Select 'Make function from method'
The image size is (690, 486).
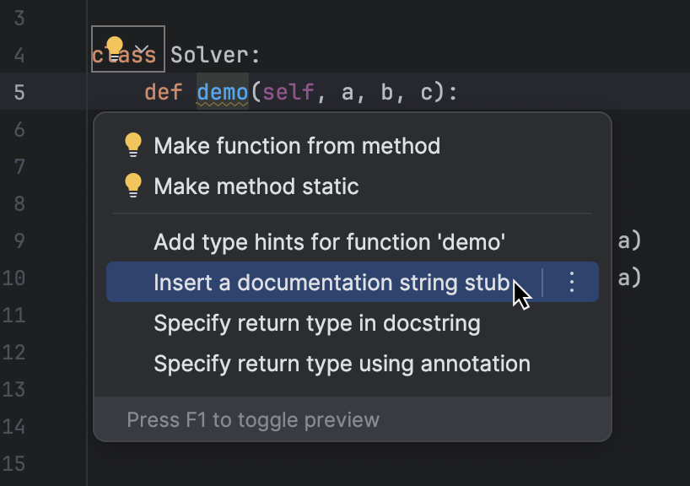[297, 145]
